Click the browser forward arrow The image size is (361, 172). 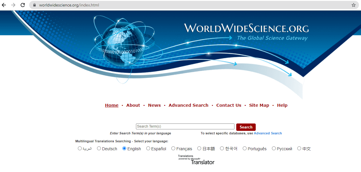pyautogui.click(x=13, y=5)
